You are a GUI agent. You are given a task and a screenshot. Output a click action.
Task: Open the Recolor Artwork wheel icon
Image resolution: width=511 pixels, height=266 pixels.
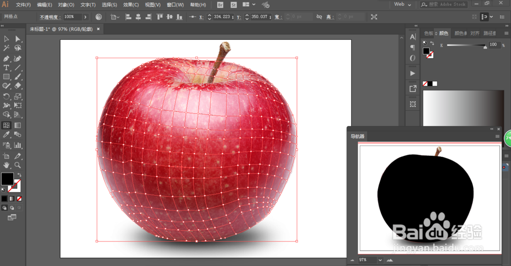pos(99,17)
